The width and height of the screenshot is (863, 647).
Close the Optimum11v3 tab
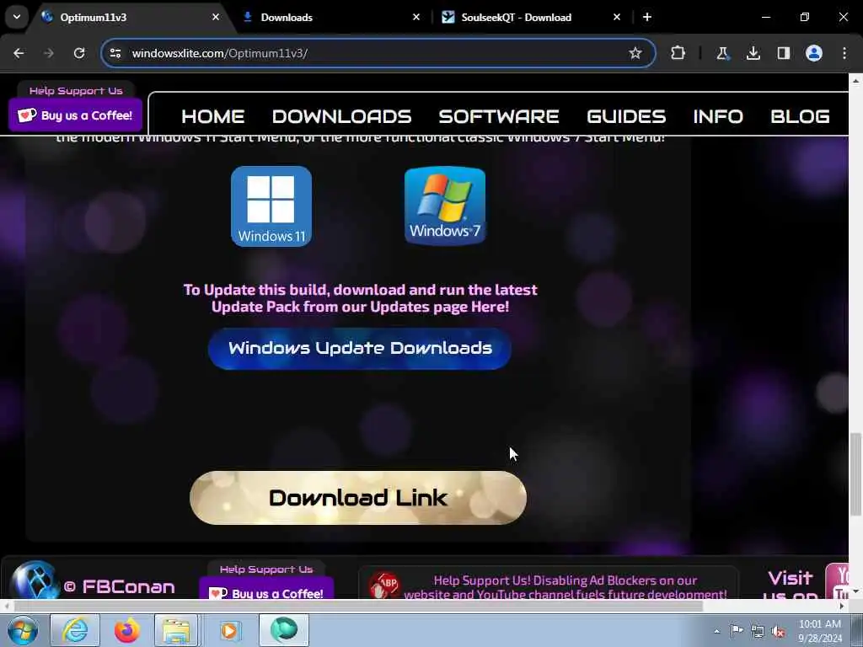[x=216, y=17]
